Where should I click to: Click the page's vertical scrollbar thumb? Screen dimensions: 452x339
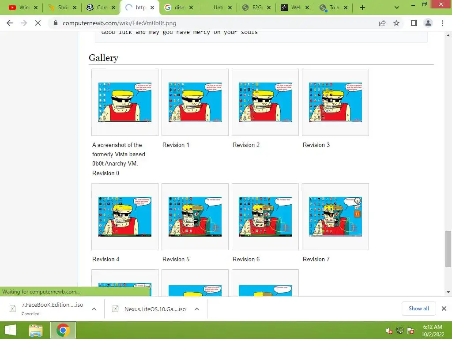click(x=448, y=249)
